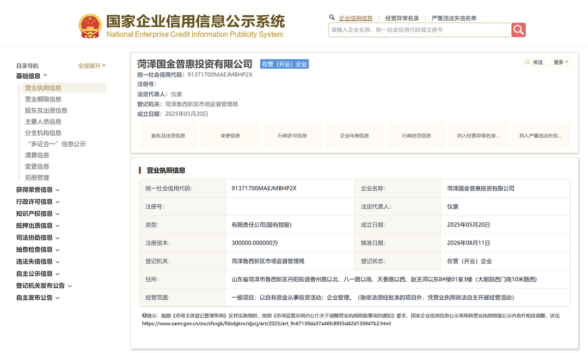Open the 变更信息 card

(x=230, y=136)
